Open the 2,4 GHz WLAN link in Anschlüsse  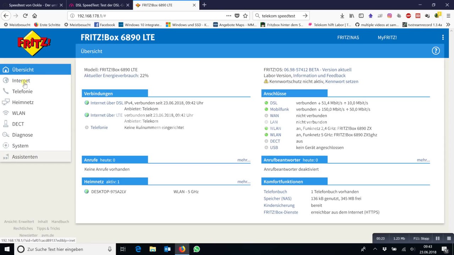tap(275, 128)
